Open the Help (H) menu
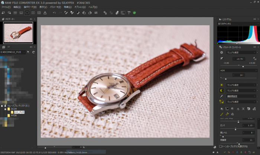 coord(93,7)
